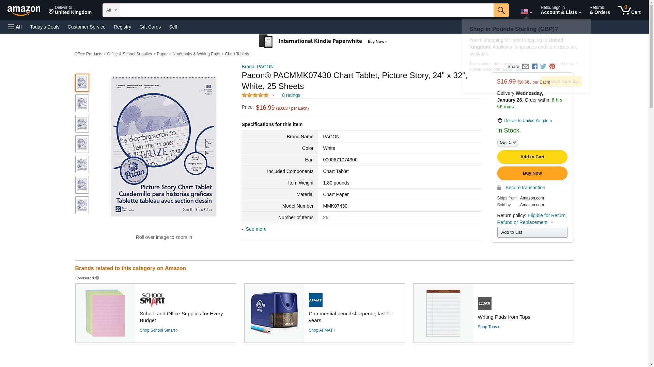
Task: Open the Qty quantity dropdown
Action: point(508,142)
